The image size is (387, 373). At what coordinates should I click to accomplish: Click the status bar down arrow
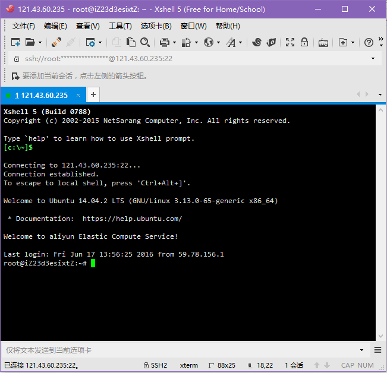(327, 365)
